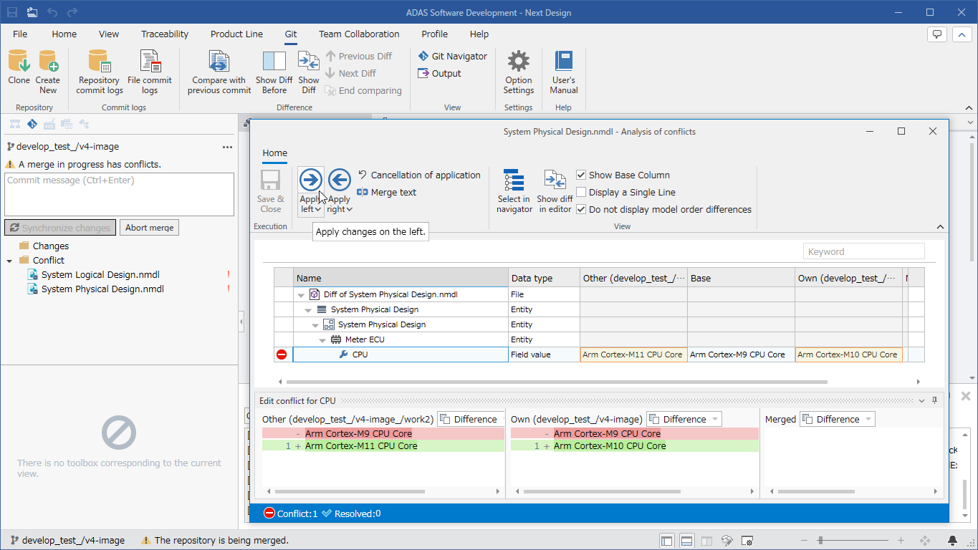Select System Physical Design.nmdl conflict file
Screen dimensions: 978x550
pos(102,289)
